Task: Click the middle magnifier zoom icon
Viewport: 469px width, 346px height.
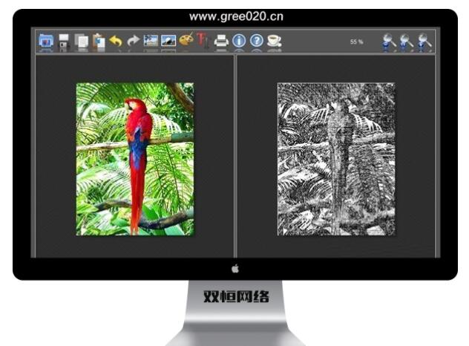Action: 407,42
